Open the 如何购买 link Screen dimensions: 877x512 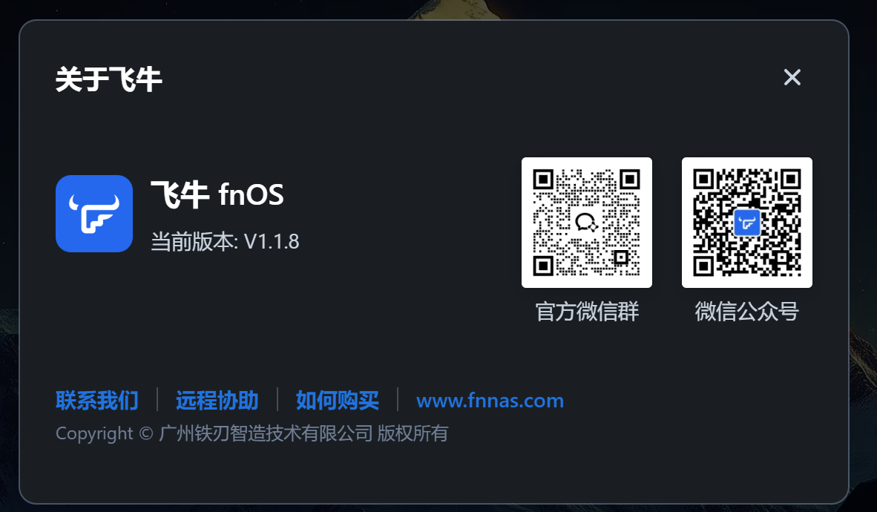click(338, 401)
